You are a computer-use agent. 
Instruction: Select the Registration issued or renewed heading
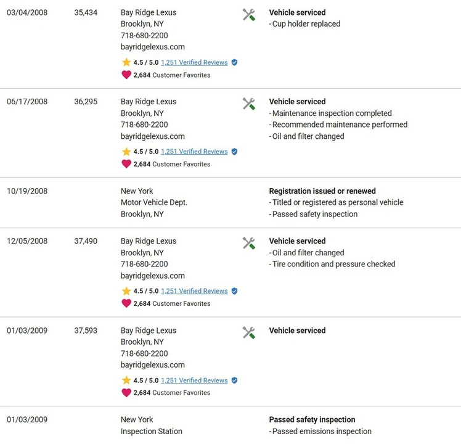(322, 191)
